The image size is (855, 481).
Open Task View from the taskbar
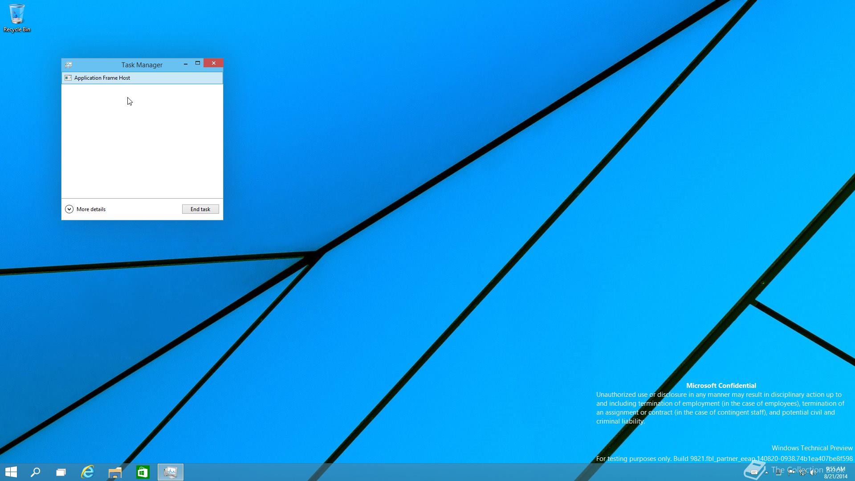pyautogui.click(x=61, y=472)
